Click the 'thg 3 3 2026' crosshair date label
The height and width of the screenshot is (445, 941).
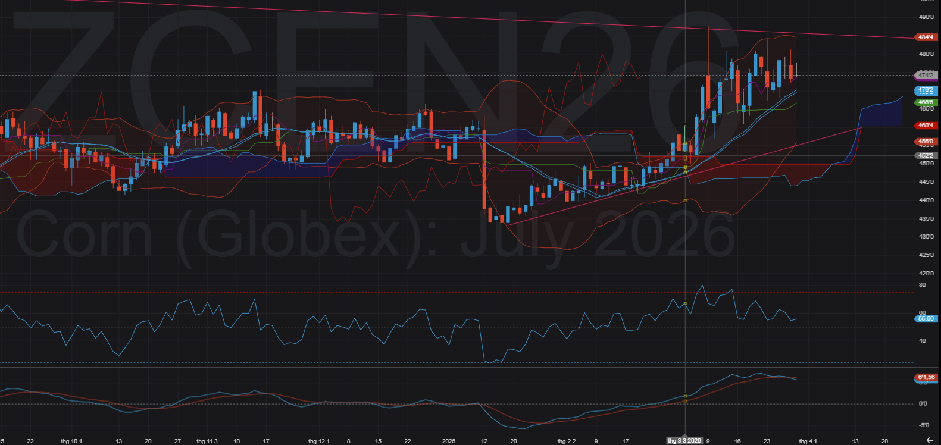coord(684,441)
